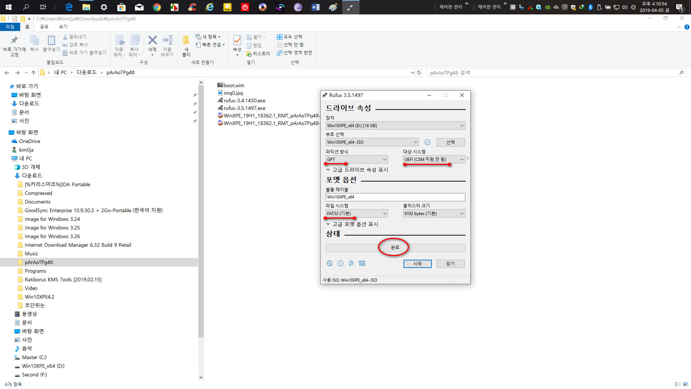
Task: Select the rufus-3.5.1497.exe file
Action: [x=241, y=108]
